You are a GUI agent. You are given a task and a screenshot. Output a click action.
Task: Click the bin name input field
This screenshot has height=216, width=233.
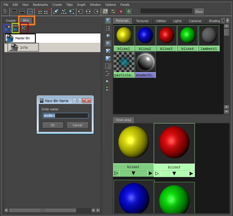point(65,116)
